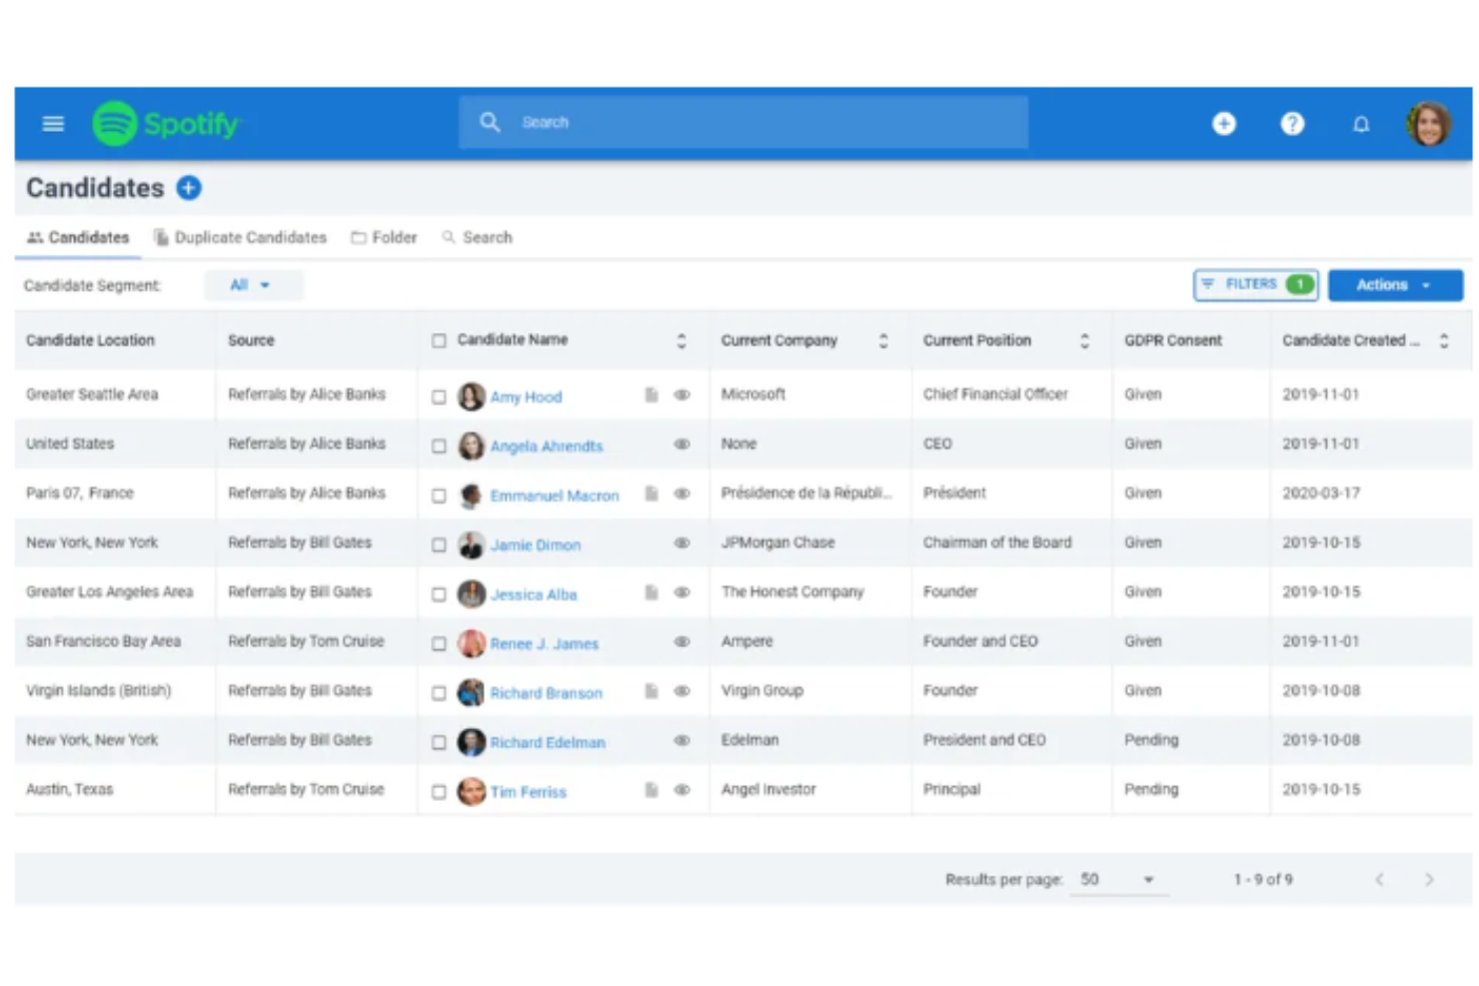Screen dimensions: 1479x986
Task: Click the plus icon in the header
Action: pos(1224,124)
